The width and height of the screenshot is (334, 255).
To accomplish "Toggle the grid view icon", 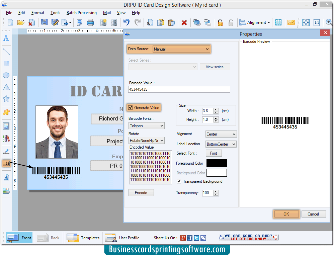I will (278, 22).
